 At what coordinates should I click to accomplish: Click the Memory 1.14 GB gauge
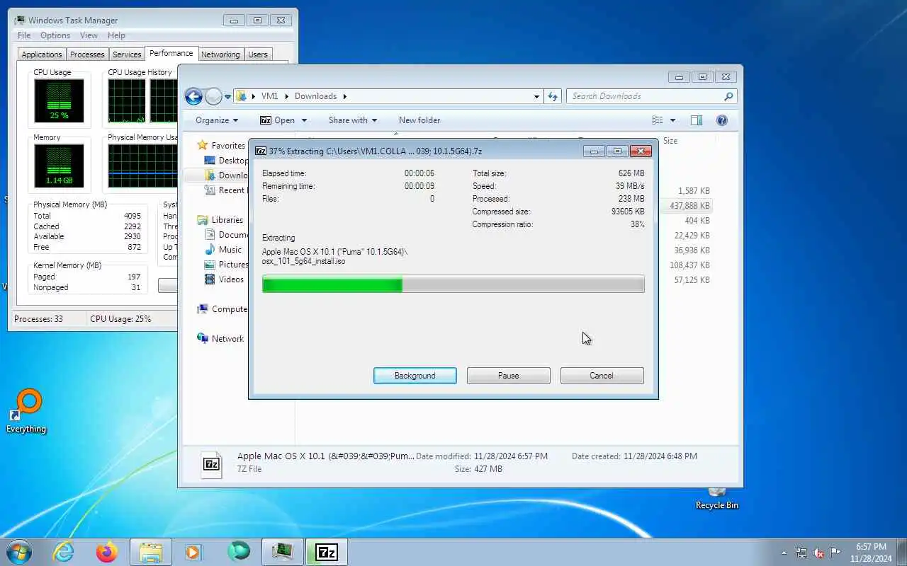point(59,166)
